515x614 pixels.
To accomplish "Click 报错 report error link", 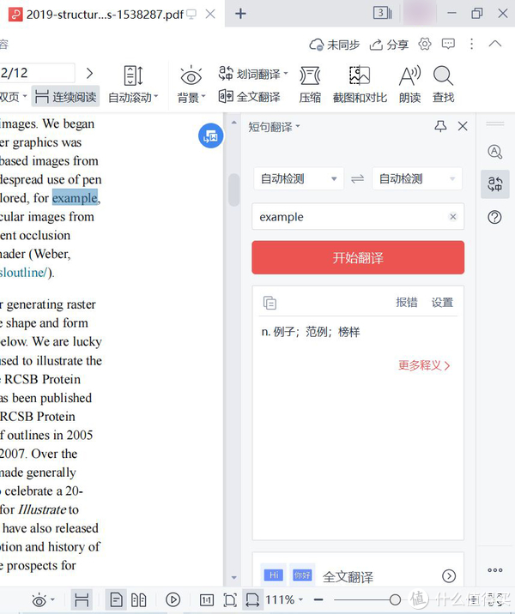I will pyautogui.click(x=407, y=303).
